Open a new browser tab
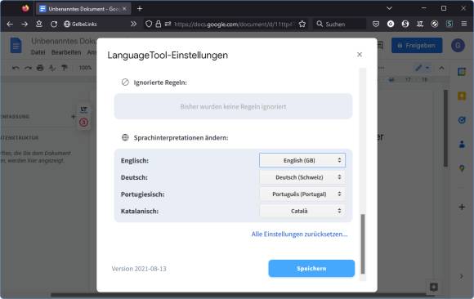 (x=140, y=9)
